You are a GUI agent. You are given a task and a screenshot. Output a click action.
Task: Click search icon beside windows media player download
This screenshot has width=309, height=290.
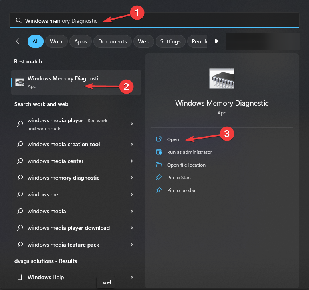point(20,228)
